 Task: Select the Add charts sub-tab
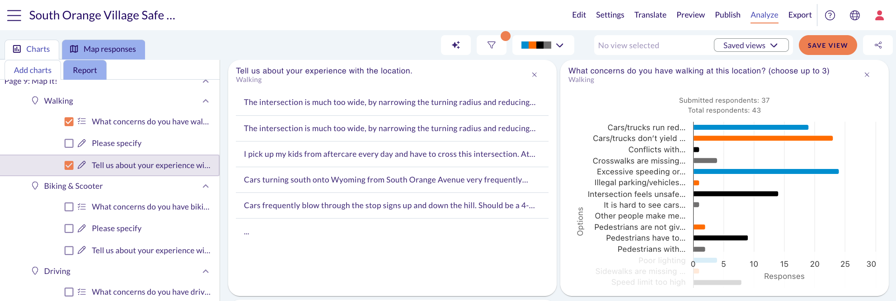click(33, 70)
